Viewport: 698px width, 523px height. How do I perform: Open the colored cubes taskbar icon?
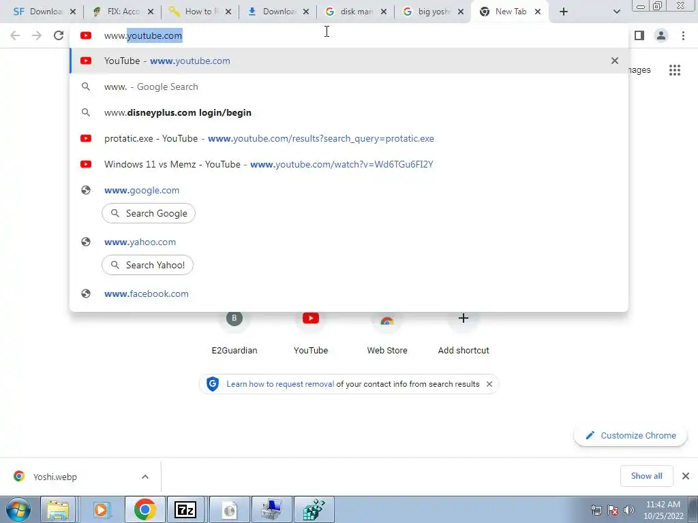314,509
